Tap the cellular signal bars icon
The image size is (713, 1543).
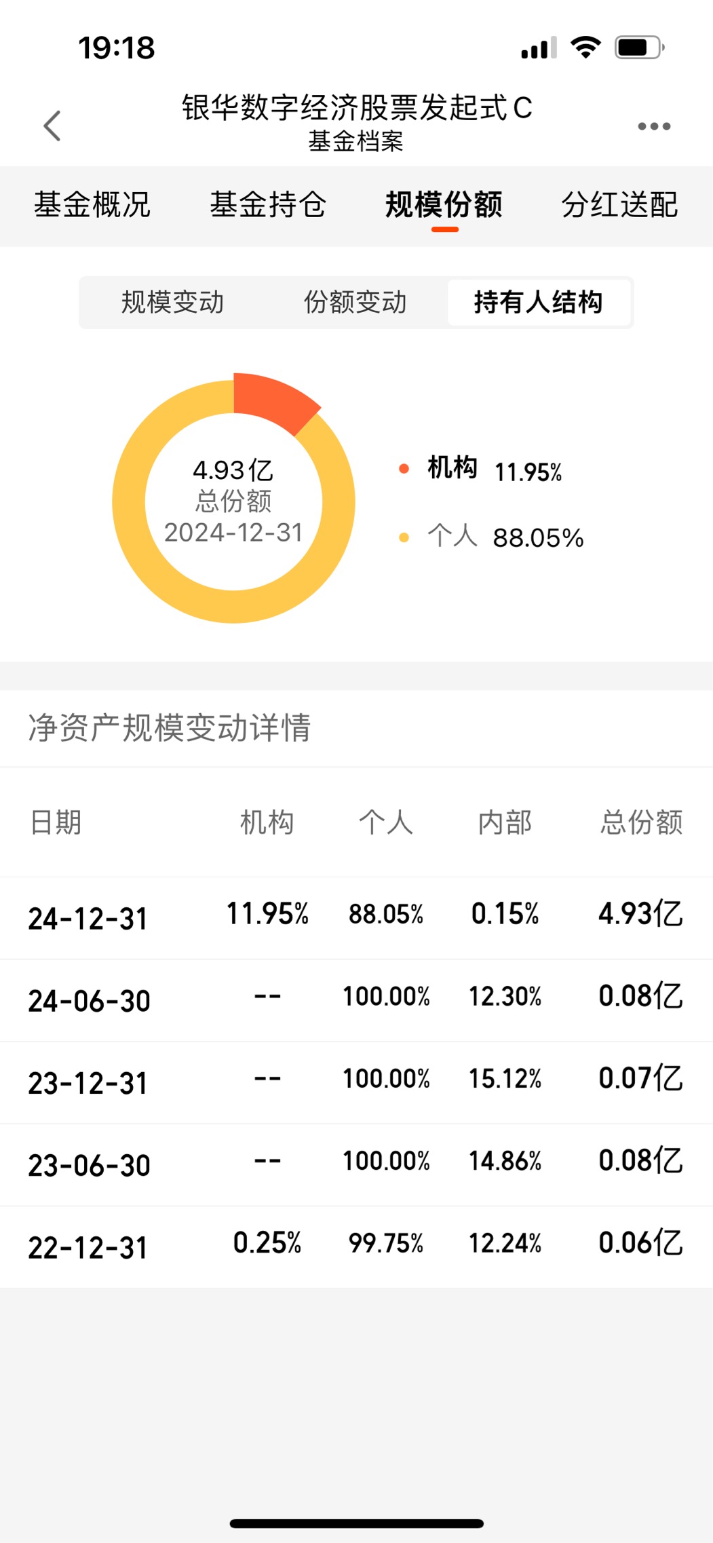(x=539, y=47)
